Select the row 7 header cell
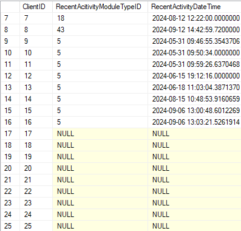 click(x=10, y=18)
